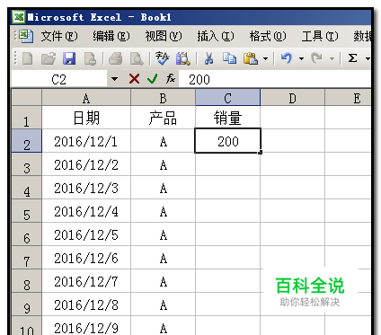The image size is (381, 335).
Task: Select cell with date 2016/12/4
Action: click(86, 211)
